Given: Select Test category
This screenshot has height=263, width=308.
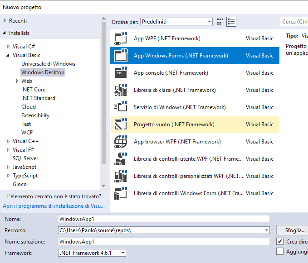Looking at the screenshot, I should (26, 124).
